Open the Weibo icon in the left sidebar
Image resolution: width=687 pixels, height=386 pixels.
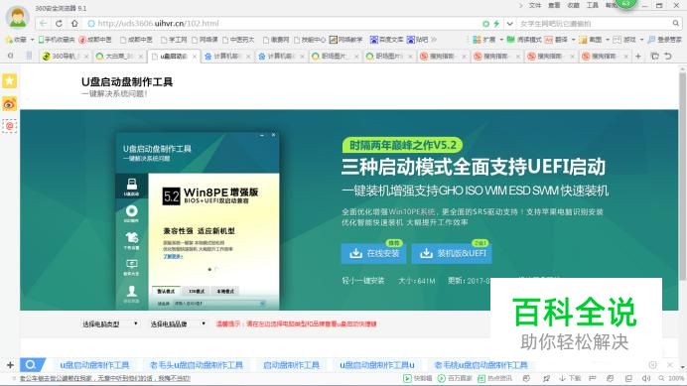pos(10,104)
